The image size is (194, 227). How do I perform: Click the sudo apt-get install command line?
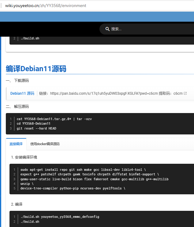click(x=83, y=169)
